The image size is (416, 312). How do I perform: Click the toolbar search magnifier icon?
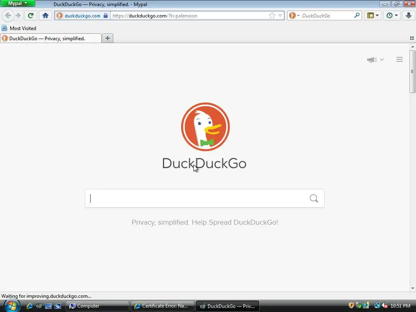click(x=357, y=15)
